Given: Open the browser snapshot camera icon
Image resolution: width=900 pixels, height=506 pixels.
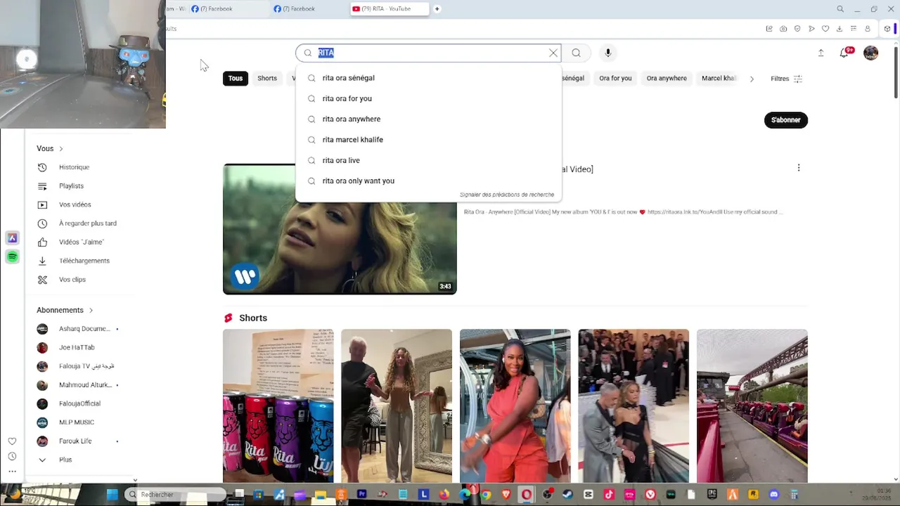Looking at the screenshot, I should click(x=783, y=29).
